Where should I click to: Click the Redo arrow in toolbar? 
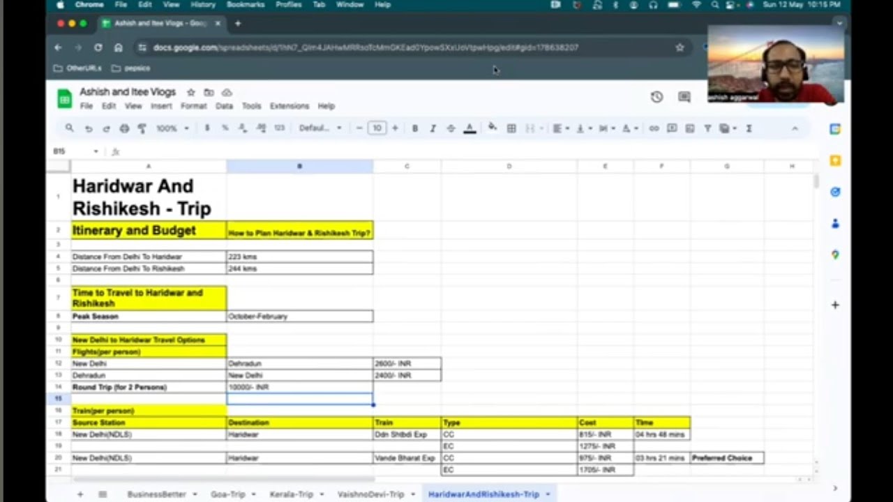click(x=106, y=128)
